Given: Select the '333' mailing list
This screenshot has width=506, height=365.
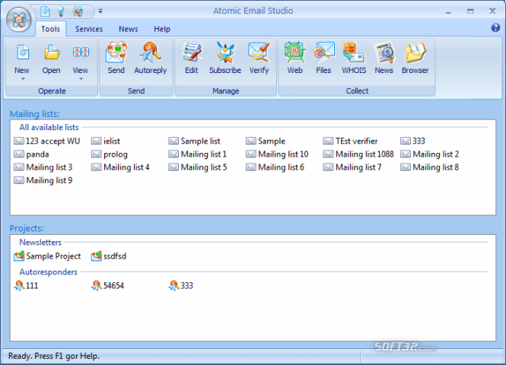Looking at the screenshot, I should coord(412,141).
